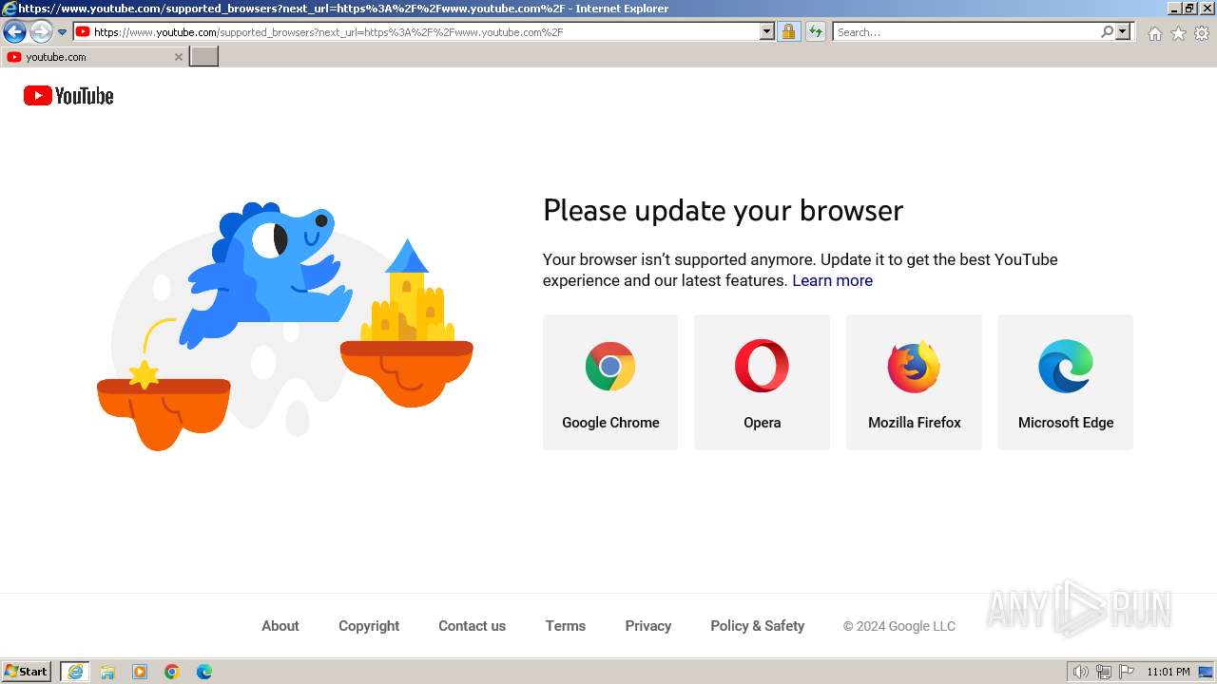Launch Windows Media Player from taskbar

click(x=140, y=672)
